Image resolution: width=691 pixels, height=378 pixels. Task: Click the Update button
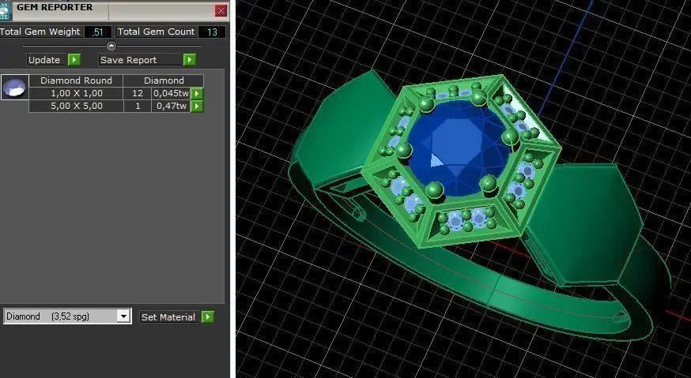coord(47,60)
